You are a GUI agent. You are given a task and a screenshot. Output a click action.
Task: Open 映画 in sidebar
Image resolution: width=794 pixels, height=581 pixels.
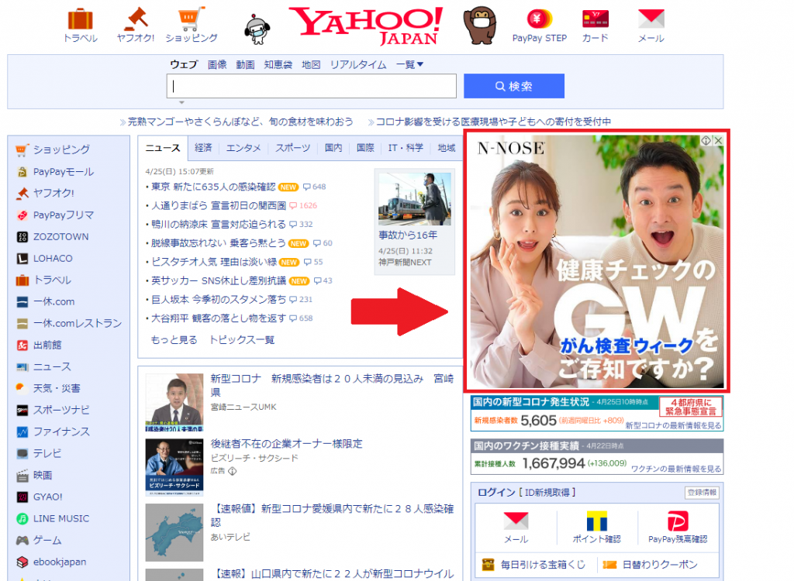point(34,475)
